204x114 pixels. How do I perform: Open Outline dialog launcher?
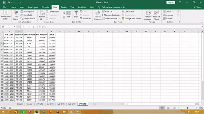point(180,22)
